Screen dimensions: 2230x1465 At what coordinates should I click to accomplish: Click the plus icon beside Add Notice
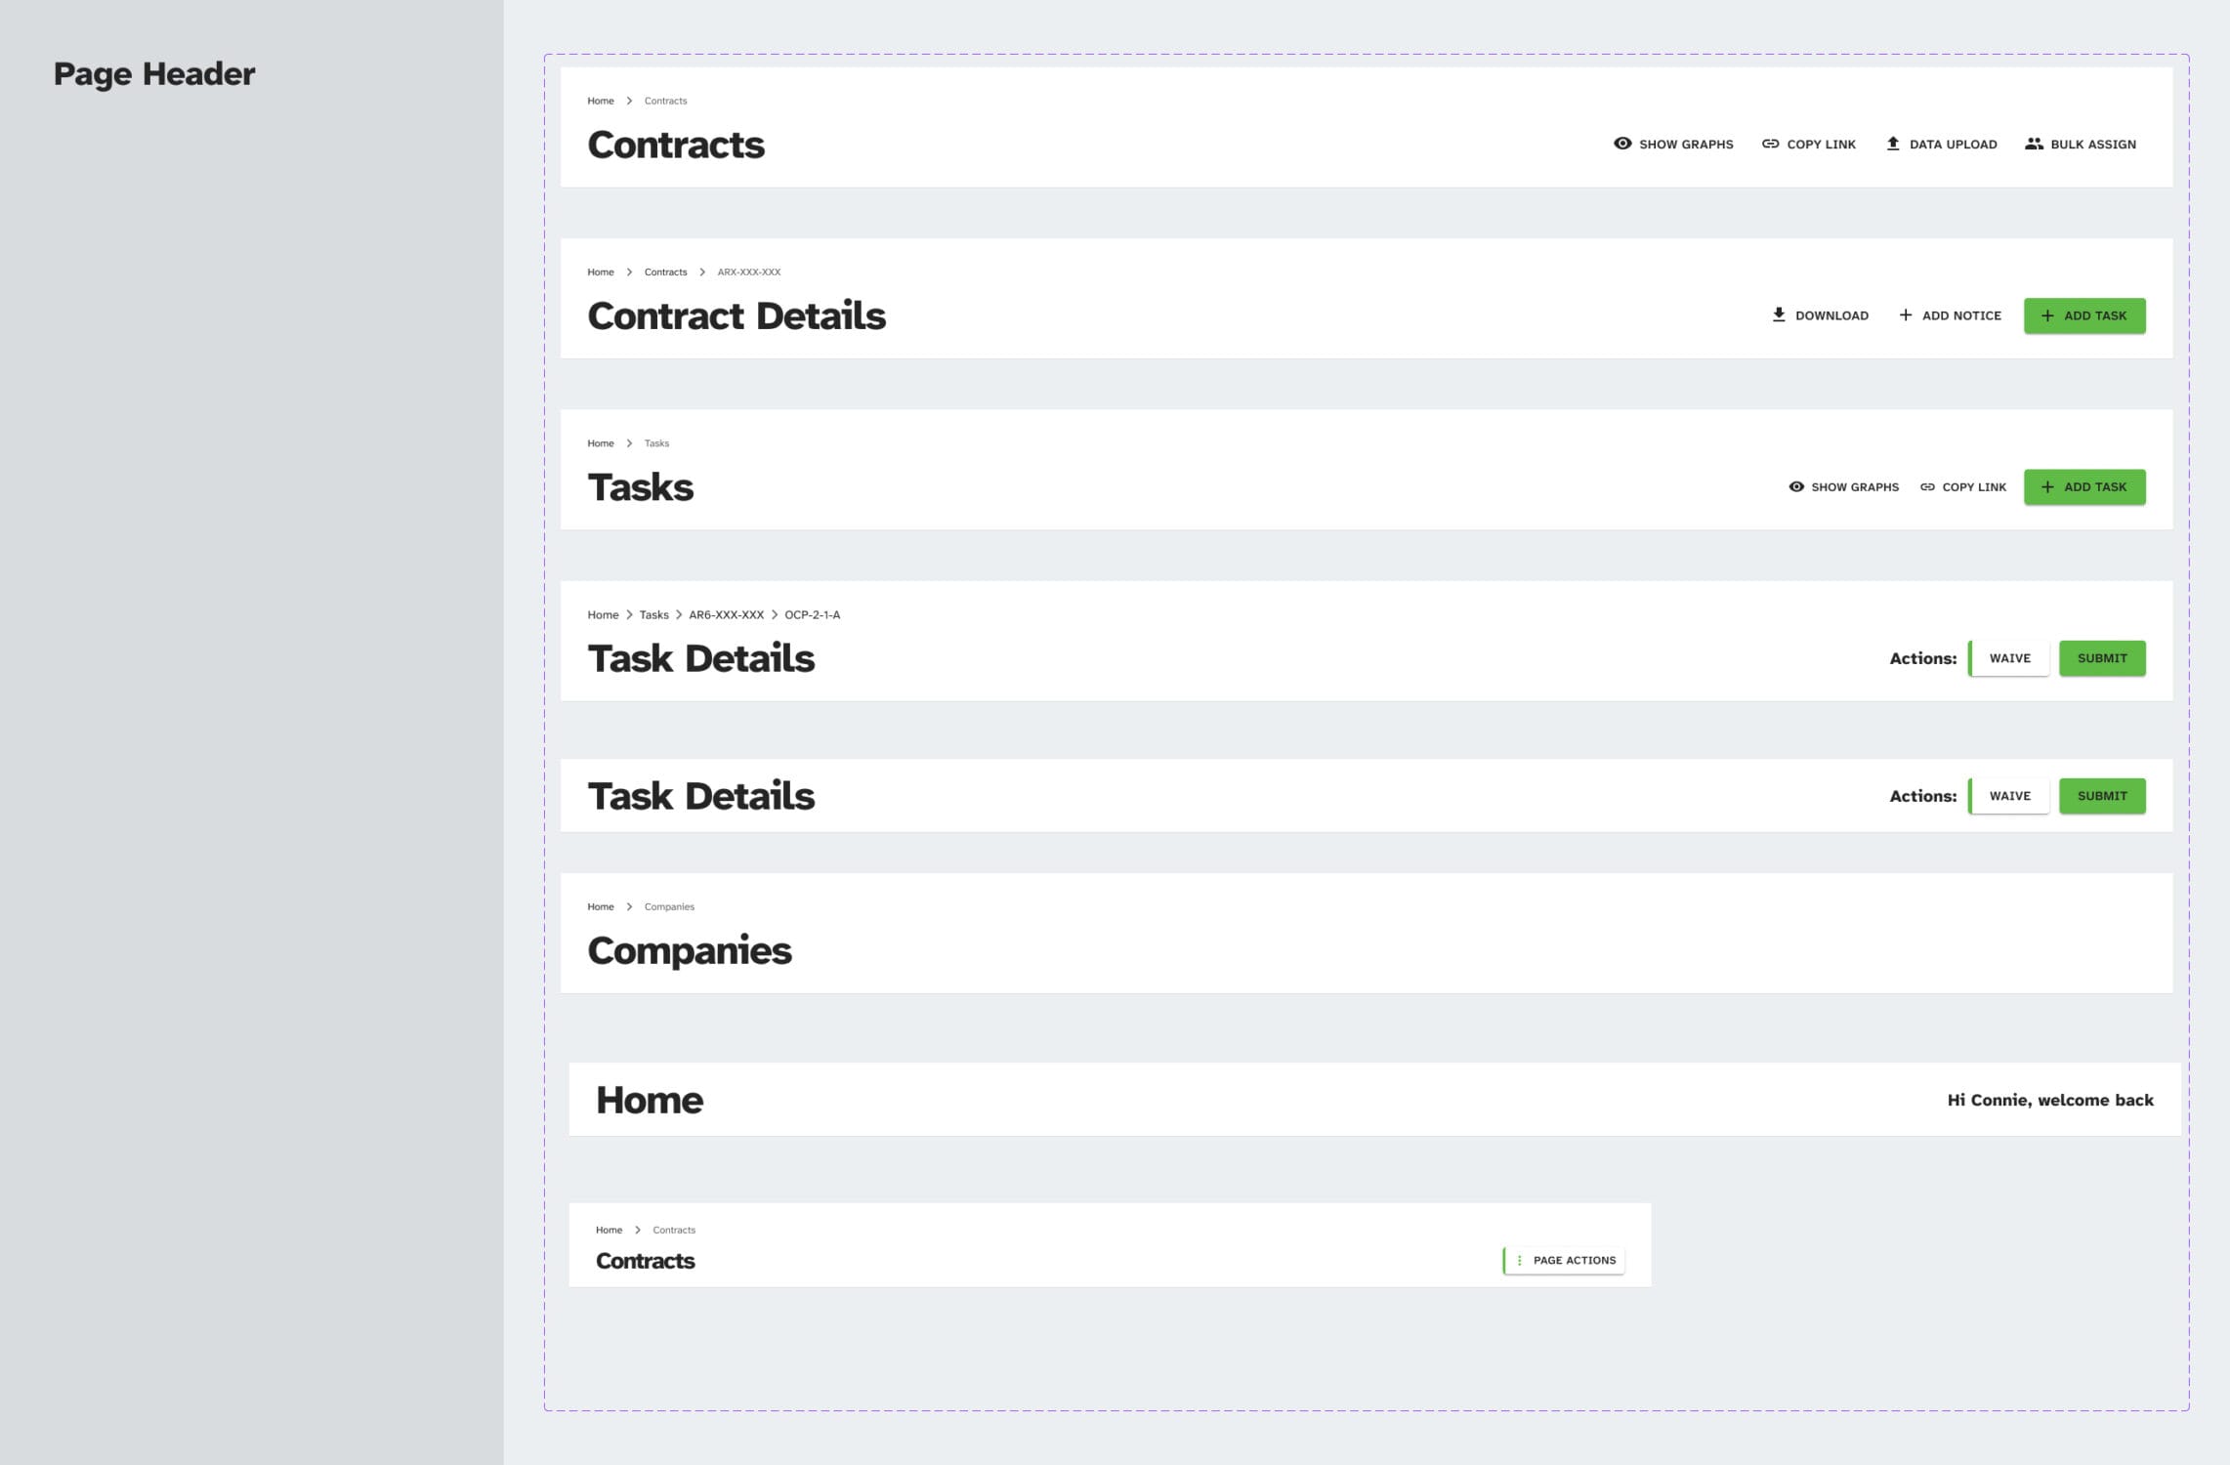(x=1906, y=314)
